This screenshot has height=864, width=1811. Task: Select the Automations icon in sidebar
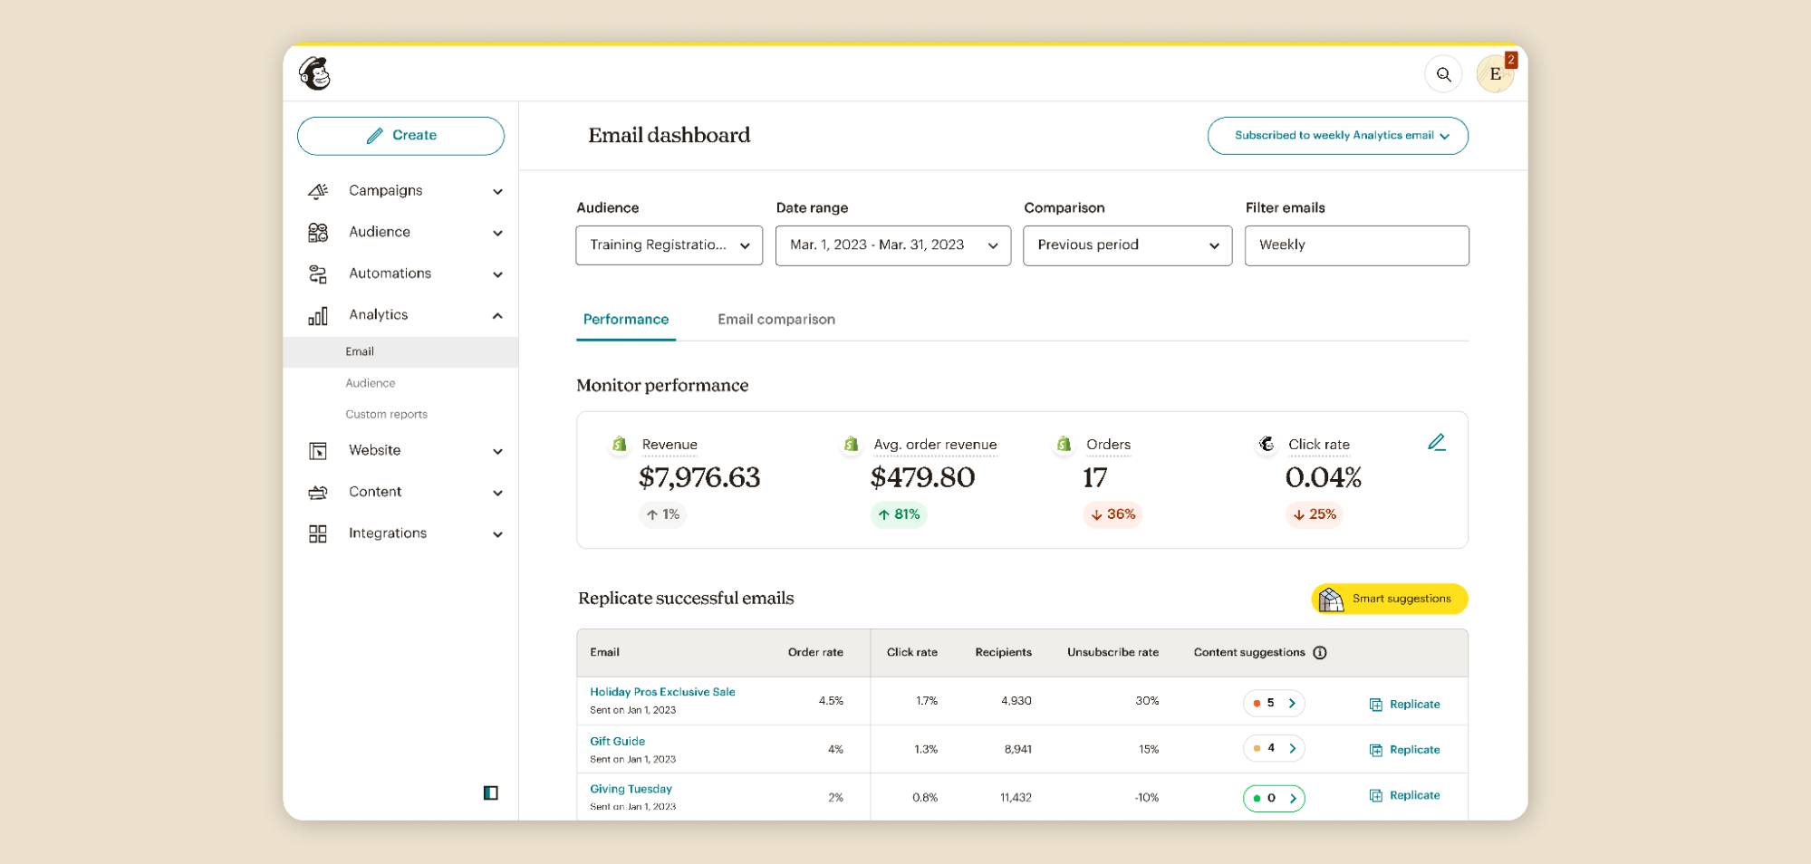tap(318, 273)
